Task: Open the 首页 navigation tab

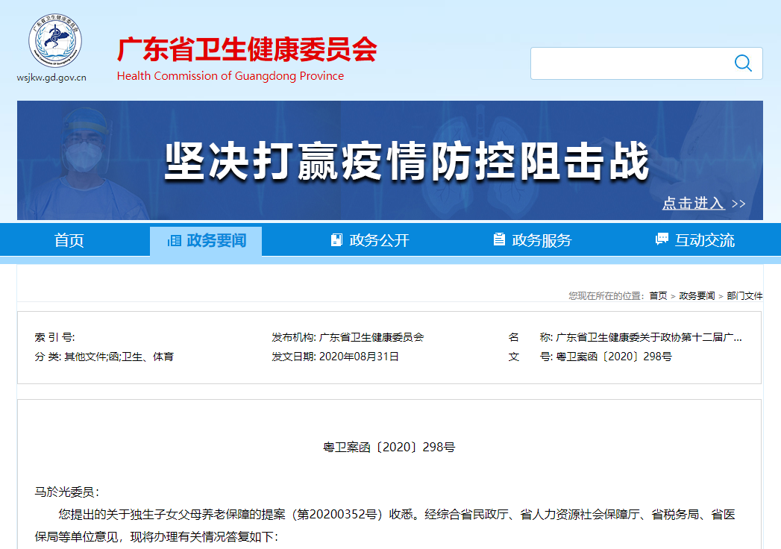Action: coord(69,240)
